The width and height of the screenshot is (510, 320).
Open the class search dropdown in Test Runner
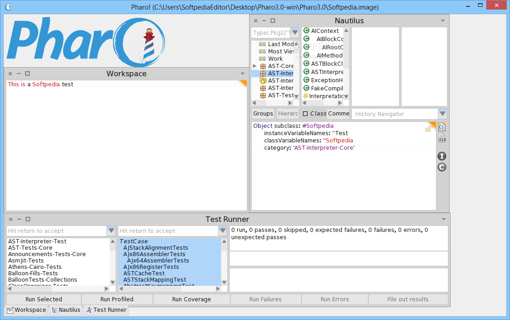coord(223,231)
